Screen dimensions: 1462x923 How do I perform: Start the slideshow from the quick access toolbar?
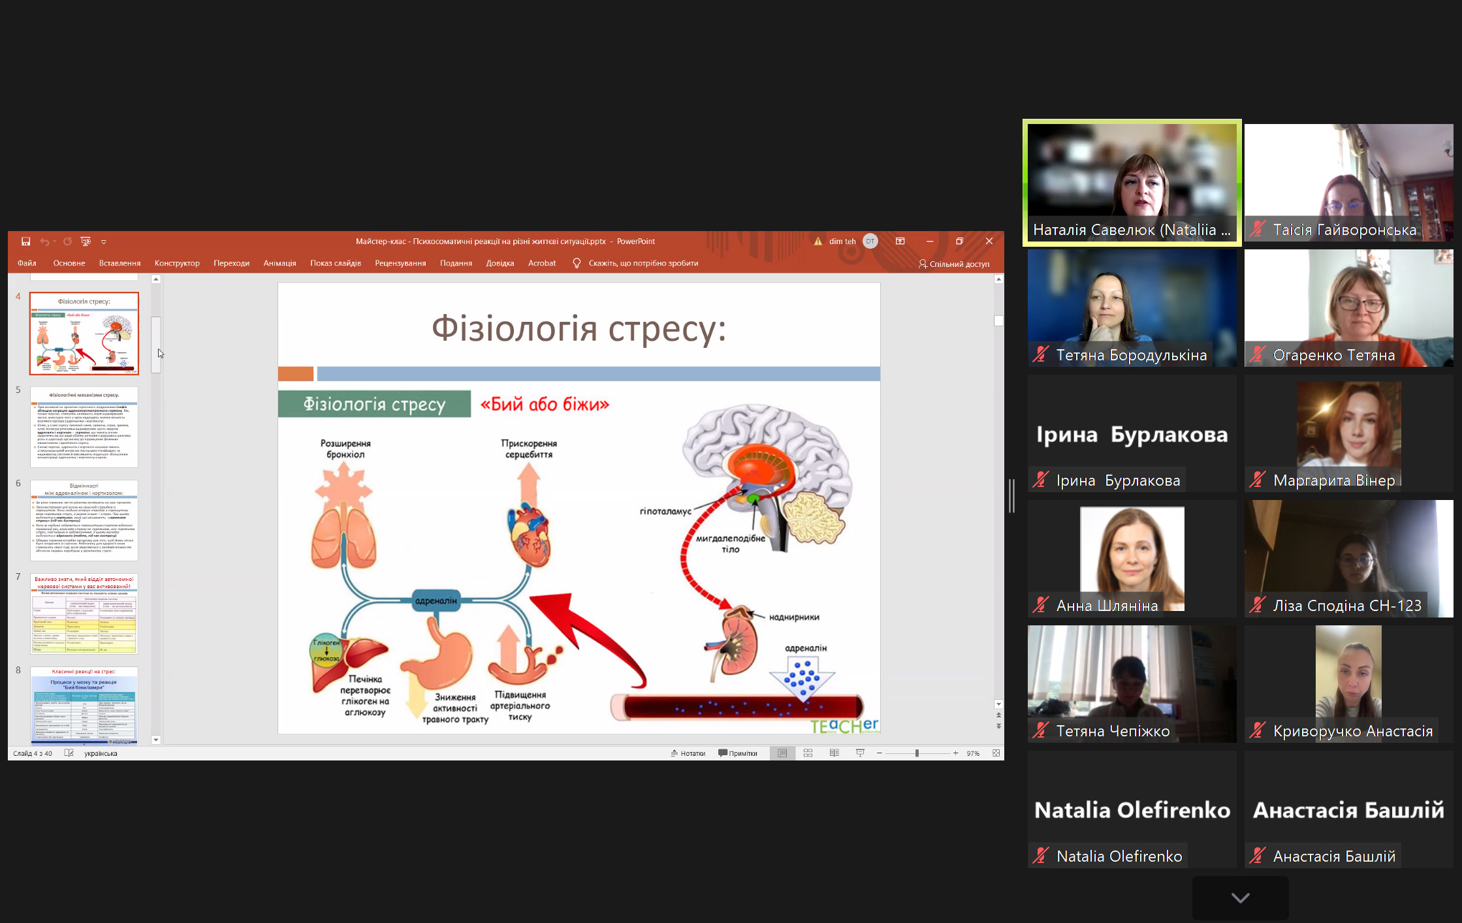coord(86,242)
